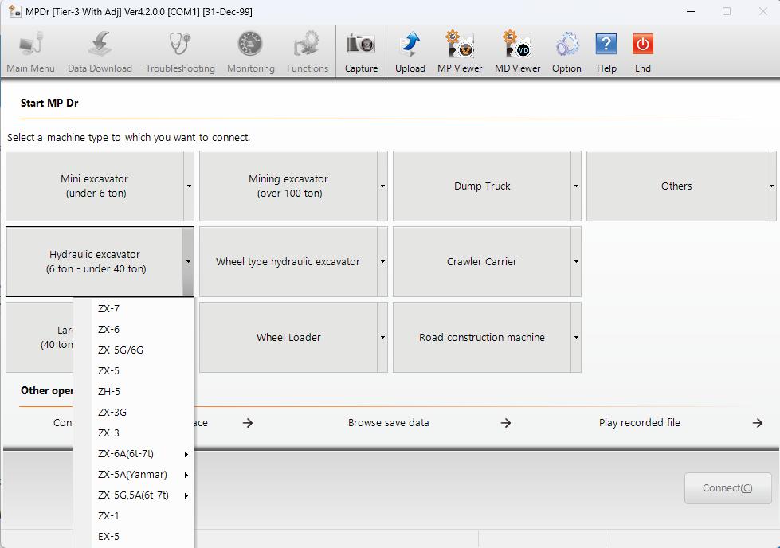Expand the Mining excavator dropdown arrow
The image size is (780, 548).
[382, 186]
